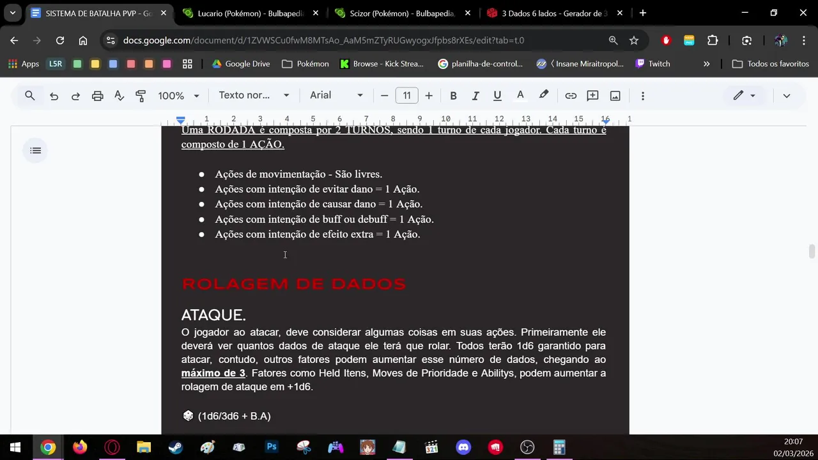Open the page zoom magnifier in address bar
This screenshot has width=818, height=460.
click(613, 40)
